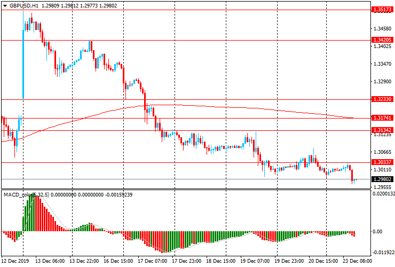Viewport: 395px width, 267px height.
Task: Click the 17 Dec 07:00 time label
Action: (x=153, y=261)
